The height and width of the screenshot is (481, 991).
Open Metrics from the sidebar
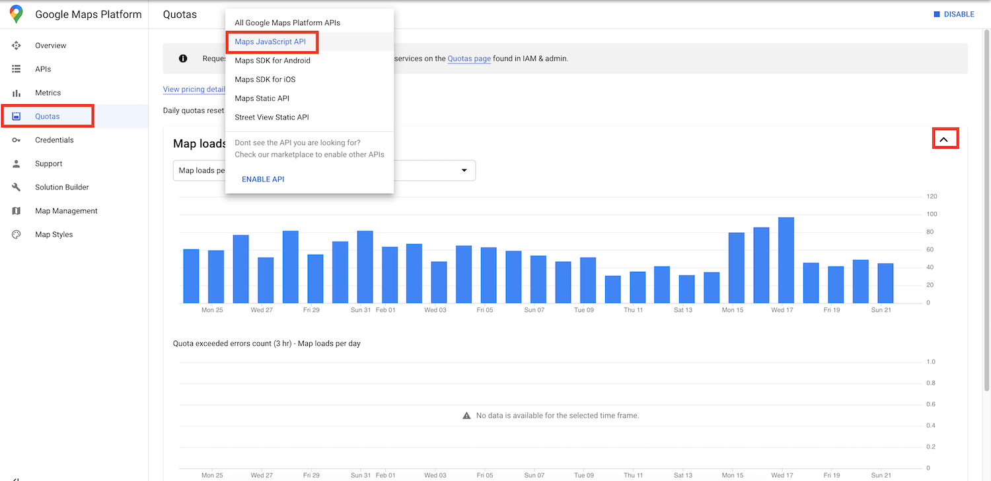(16, 92)
